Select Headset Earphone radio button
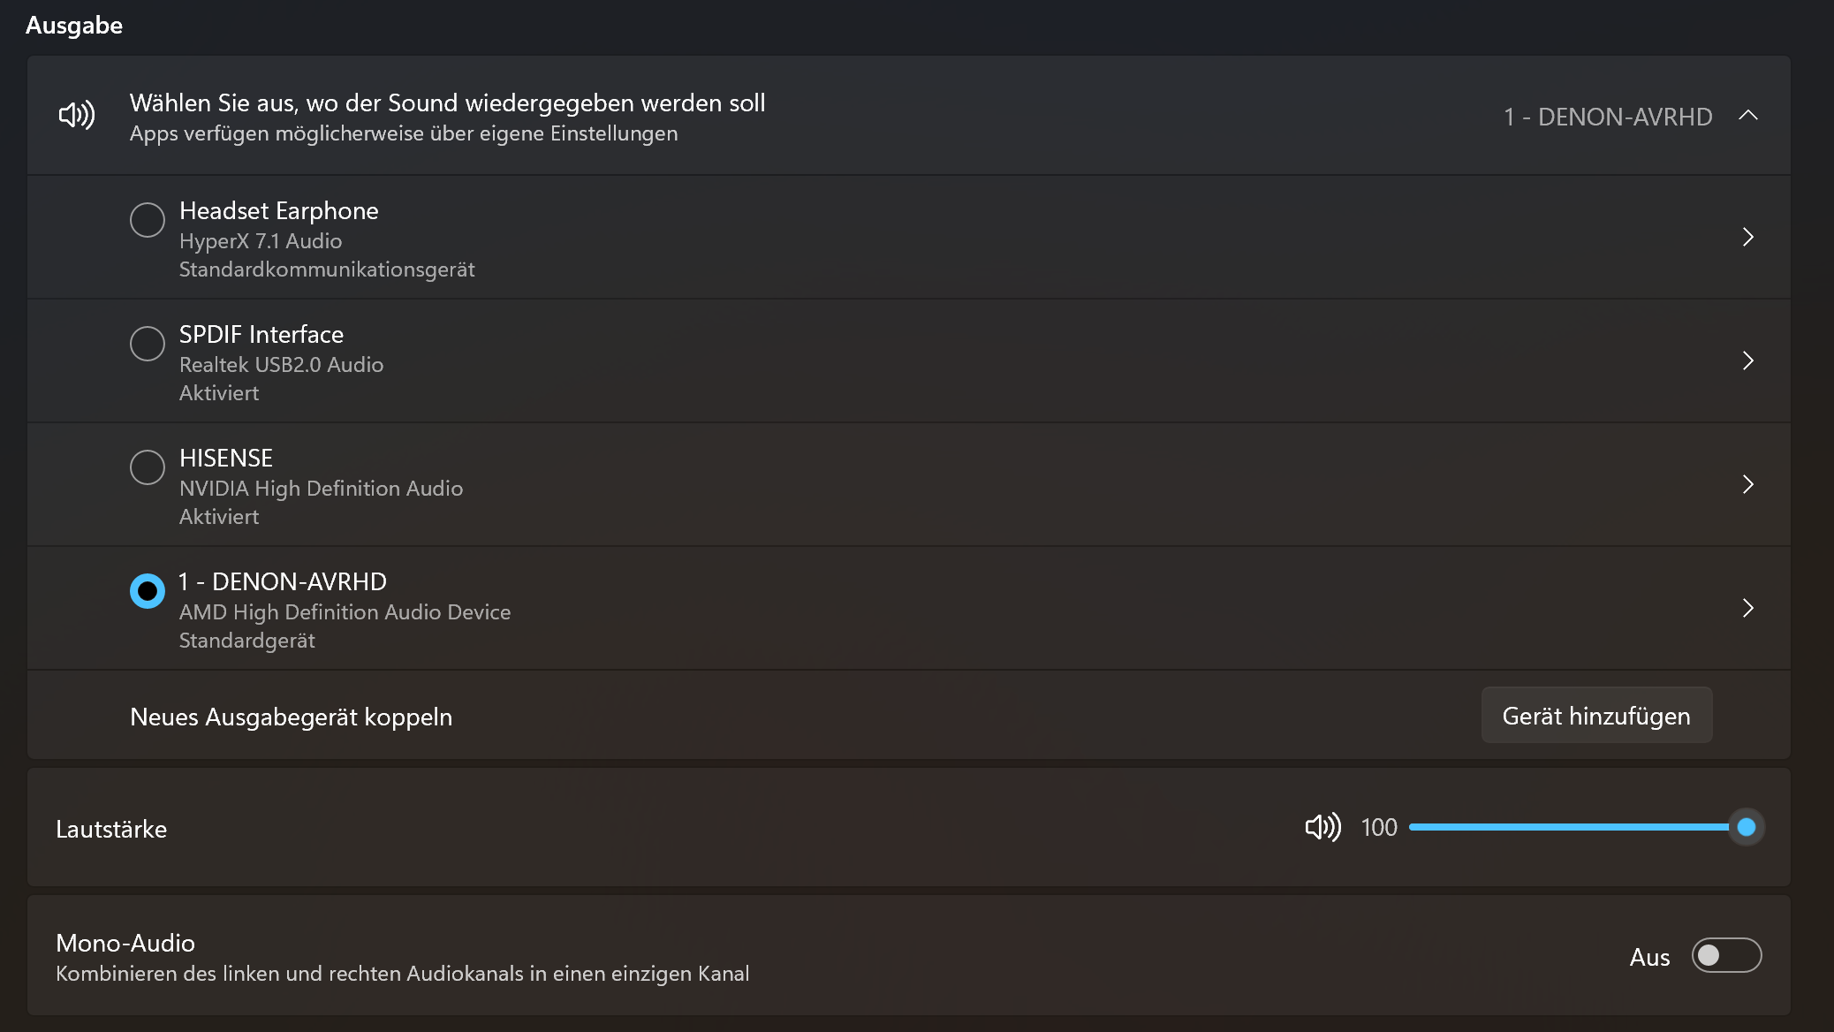 148,220
